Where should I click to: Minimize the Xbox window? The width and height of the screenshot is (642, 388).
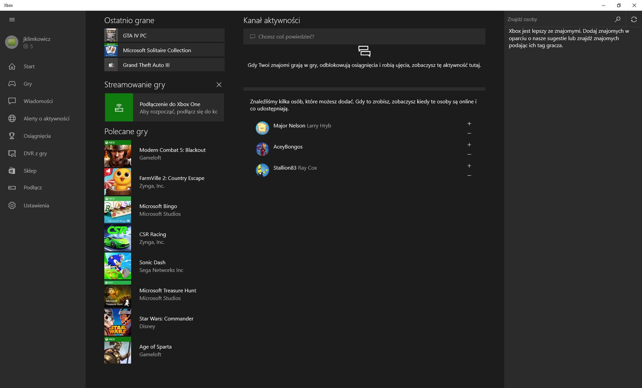coord(604,5)
